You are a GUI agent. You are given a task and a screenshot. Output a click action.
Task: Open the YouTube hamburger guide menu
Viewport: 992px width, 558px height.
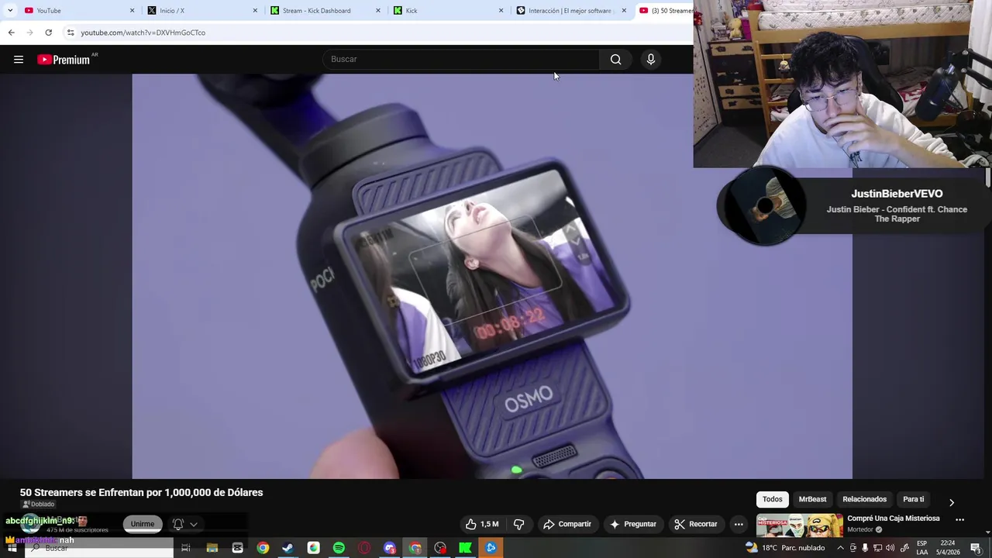[19, 60]
